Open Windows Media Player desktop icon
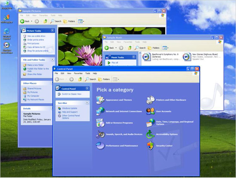 6,48
